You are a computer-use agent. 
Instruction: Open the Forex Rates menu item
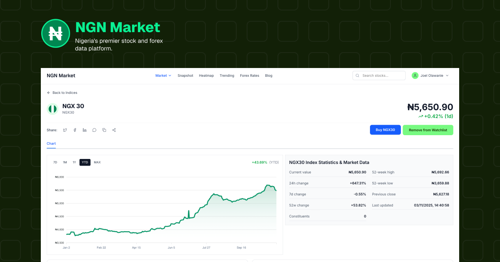click(x=250, y=76)
